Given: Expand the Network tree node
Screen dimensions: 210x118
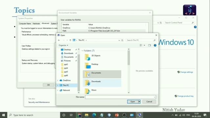Looking at the screenshot, I should pyautogui.click(x=58, y=90).
